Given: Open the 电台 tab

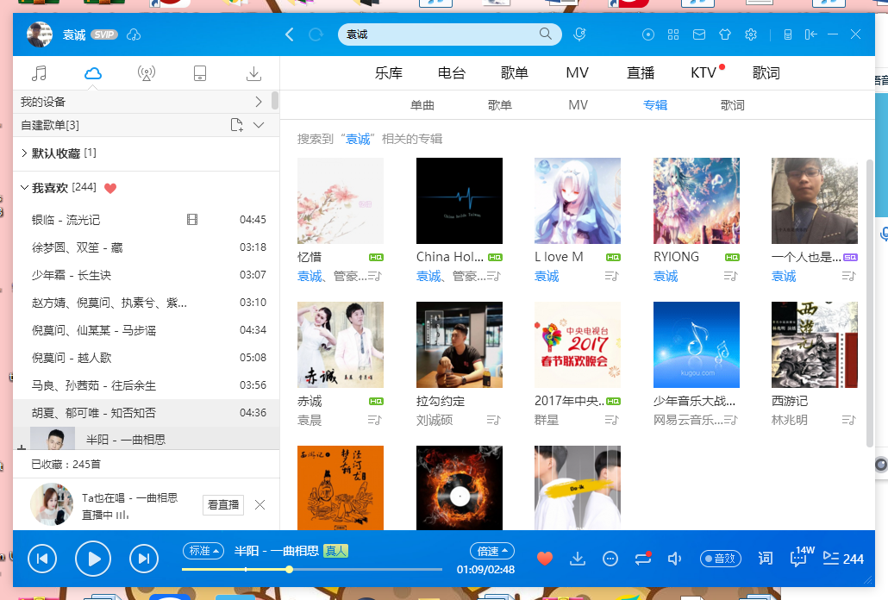Looking at the screenshot, I should [x=452, y=73].
